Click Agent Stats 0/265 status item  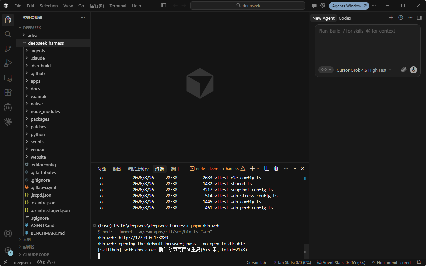click(341, 262)
